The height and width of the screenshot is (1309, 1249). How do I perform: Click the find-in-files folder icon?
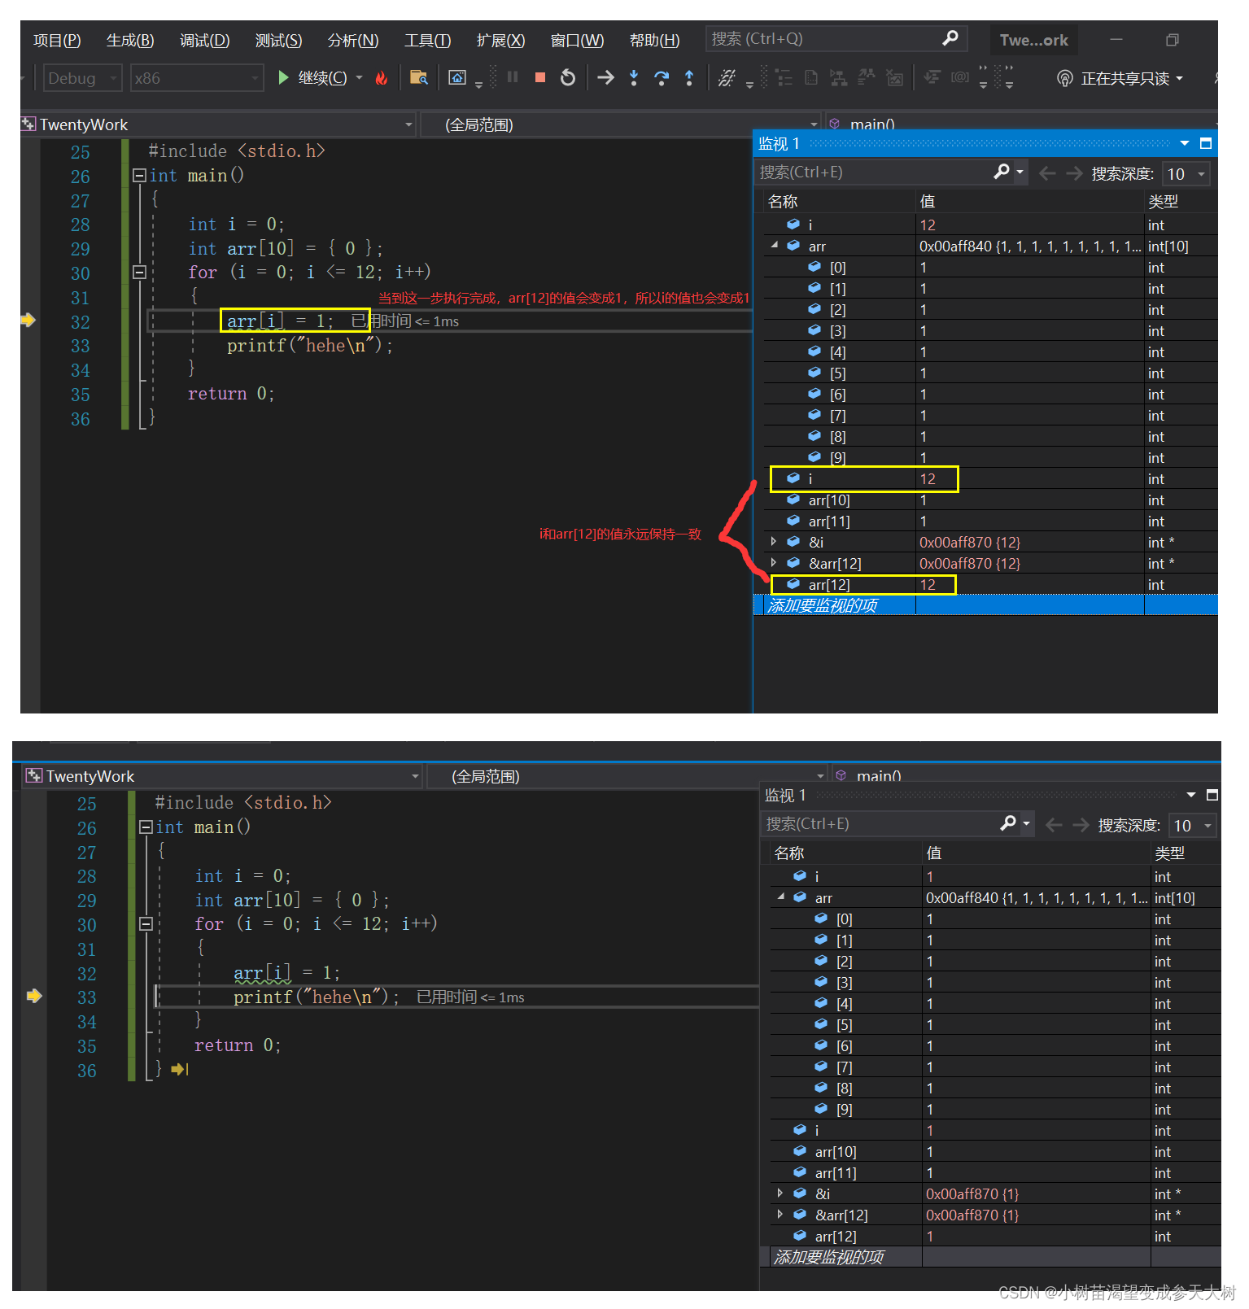pos(418,78)
